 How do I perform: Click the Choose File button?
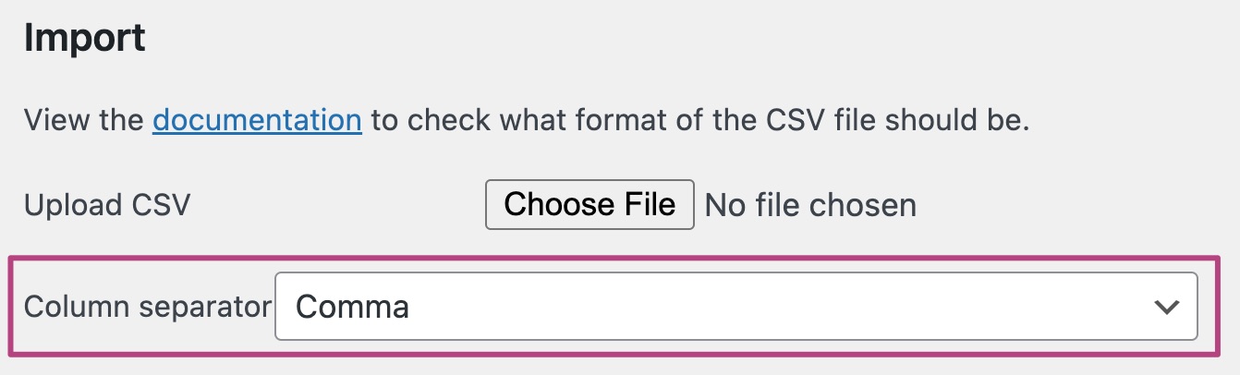point(590,204)
